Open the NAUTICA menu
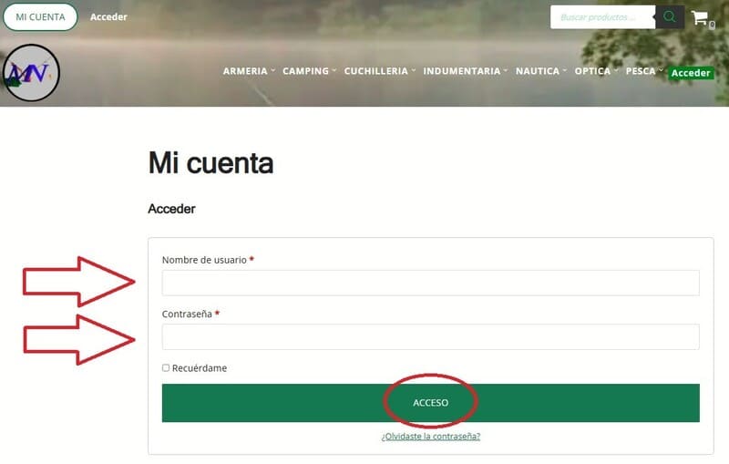Screen dimensions: 729x464 (x=541, y=71)
